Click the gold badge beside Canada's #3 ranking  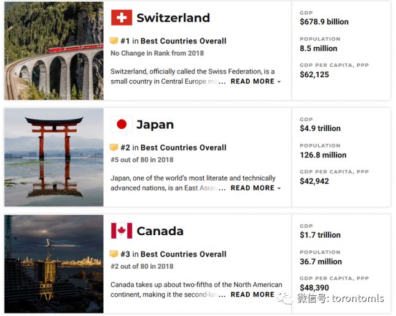tap(114, 254)
